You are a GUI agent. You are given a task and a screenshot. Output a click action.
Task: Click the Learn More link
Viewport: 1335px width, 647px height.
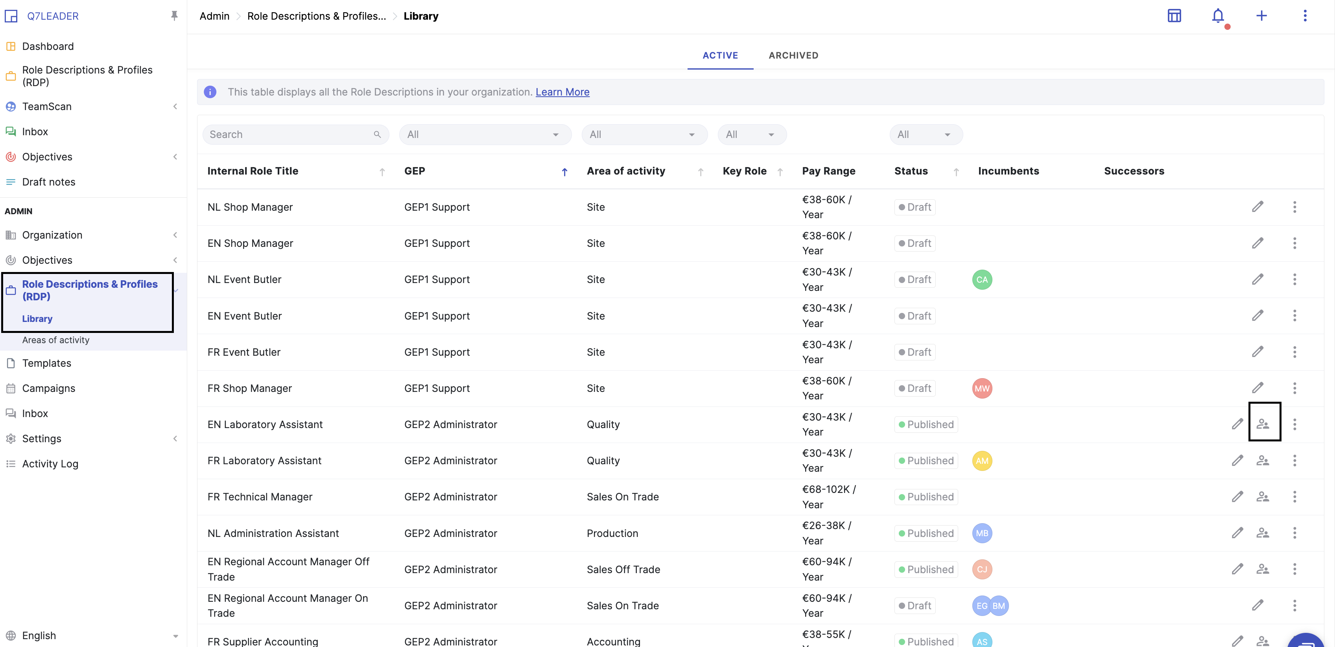tap(562, 92)
